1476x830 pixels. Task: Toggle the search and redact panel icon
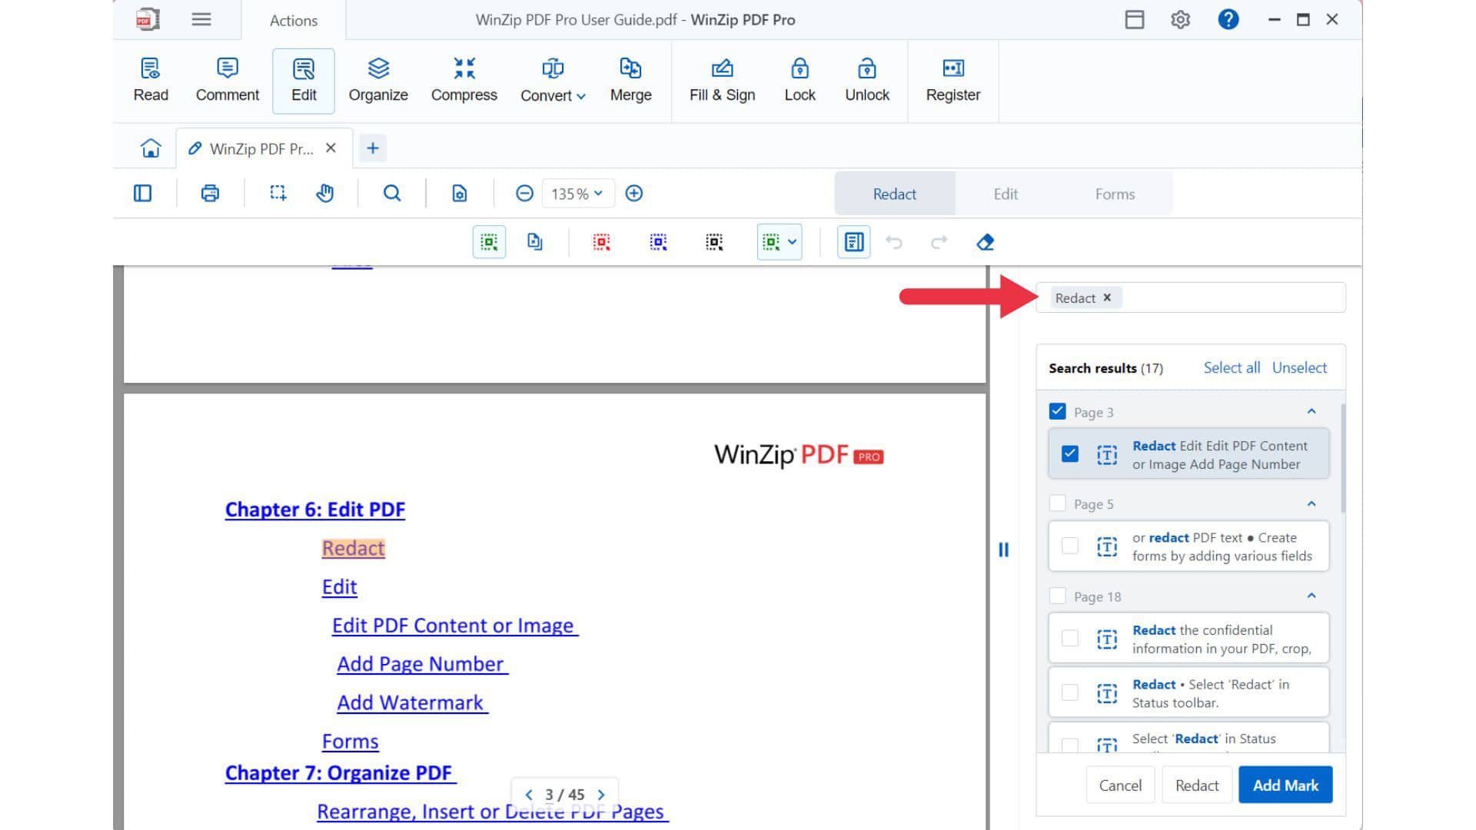[x=853, y=242]
